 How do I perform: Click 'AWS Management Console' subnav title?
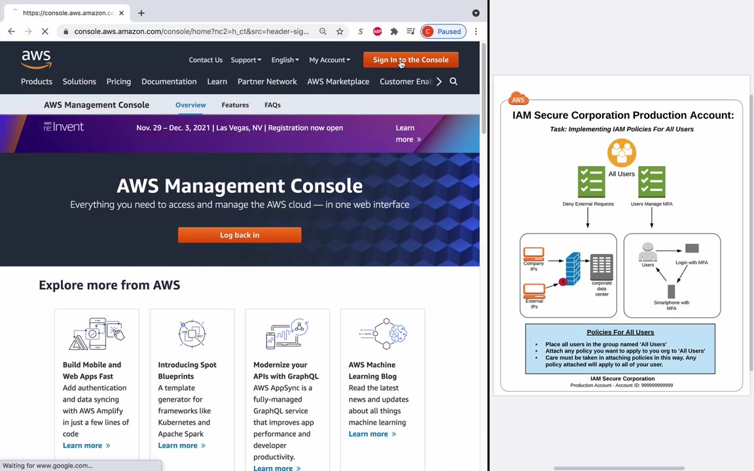pyautogui.click(x=96, y=105)
